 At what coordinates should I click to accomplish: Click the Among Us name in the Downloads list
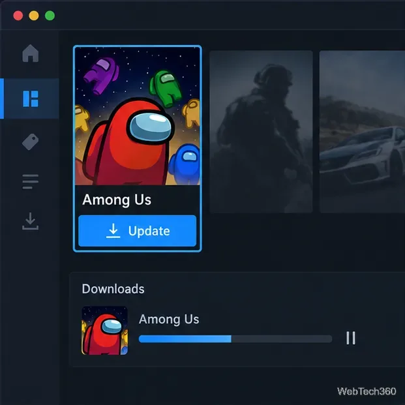coord(169,320)
